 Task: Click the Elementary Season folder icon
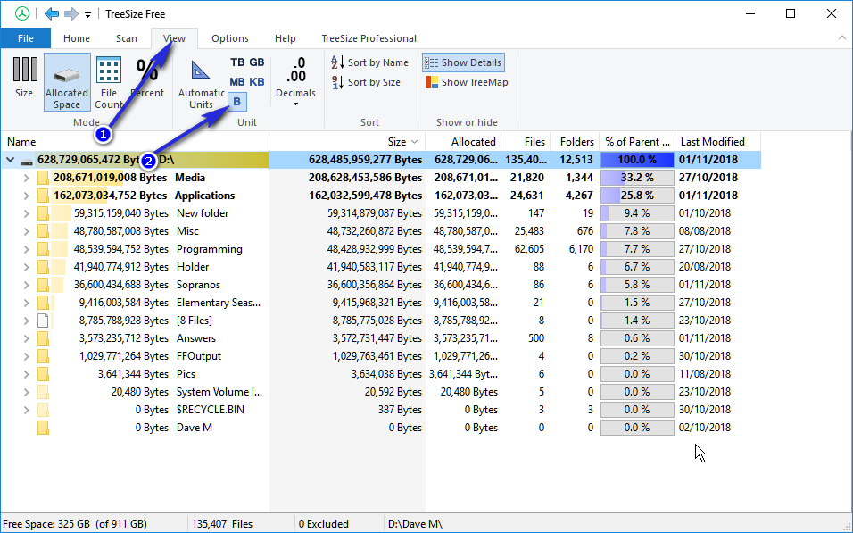(x=43, y=303)
